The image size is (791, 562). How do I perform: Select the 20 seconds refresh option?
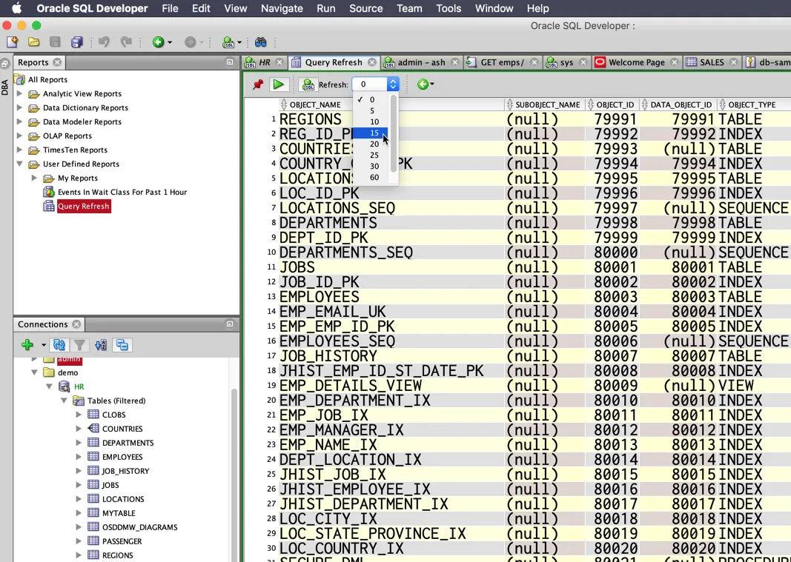(374, 144)
